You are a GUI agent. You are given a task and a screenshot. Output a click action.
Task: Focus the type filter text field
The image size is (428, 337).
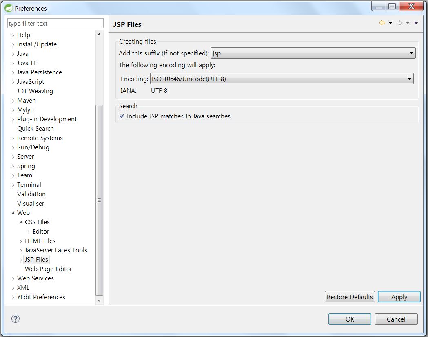(55, 24)
